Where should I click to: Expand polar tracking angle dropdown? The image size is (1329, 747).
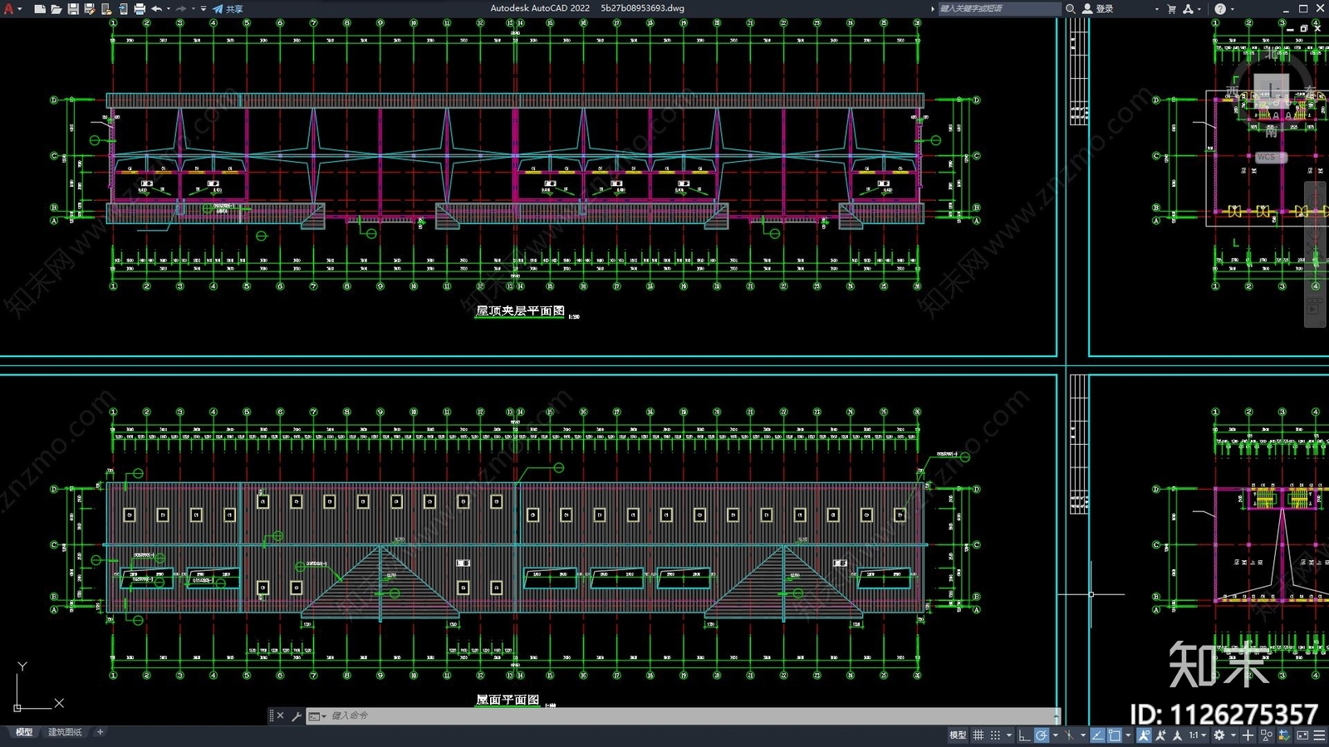click(1056, 735)
